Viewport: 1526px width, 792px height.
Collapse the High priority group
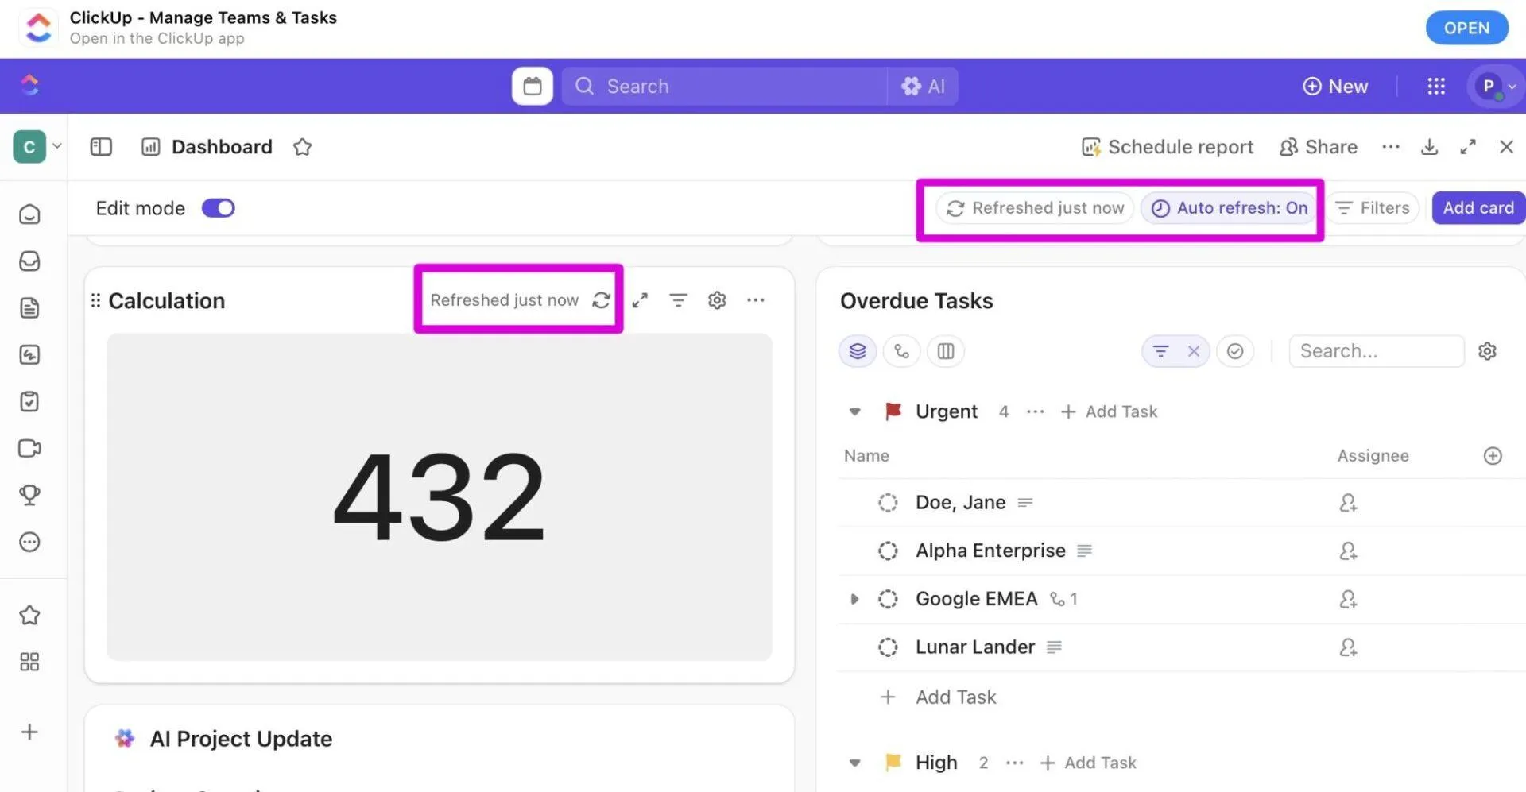point(854,763)
